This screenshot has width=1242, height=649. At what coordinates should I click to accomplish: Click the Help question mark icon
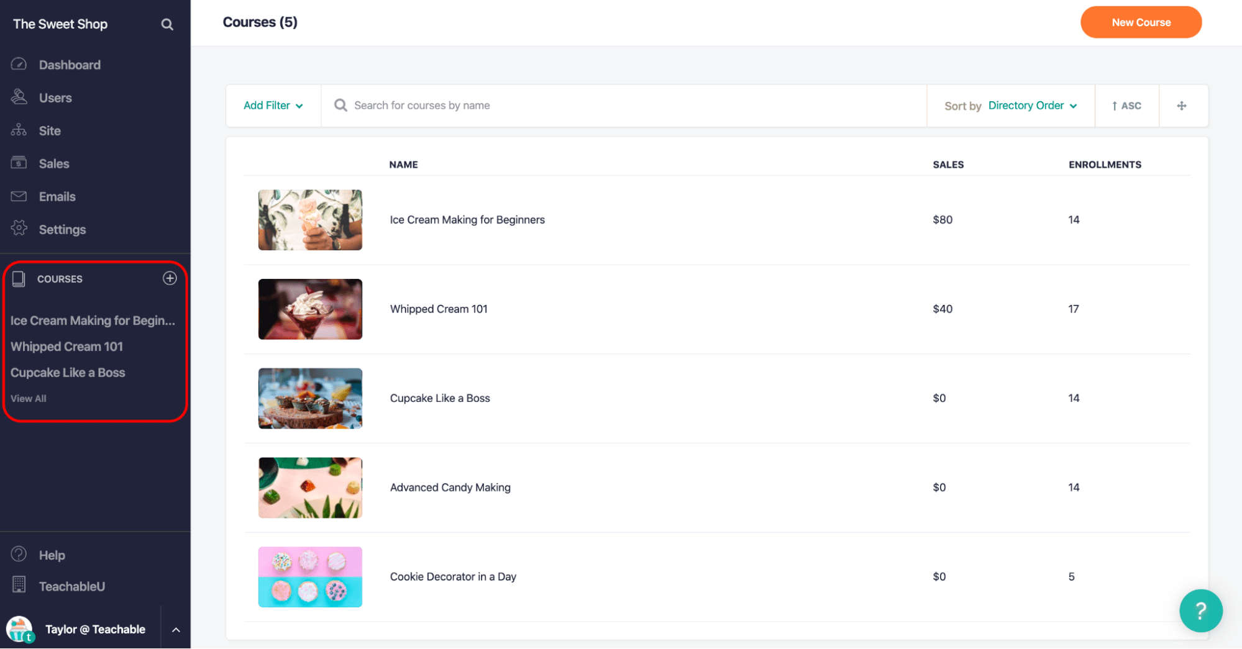click(19, 555)
